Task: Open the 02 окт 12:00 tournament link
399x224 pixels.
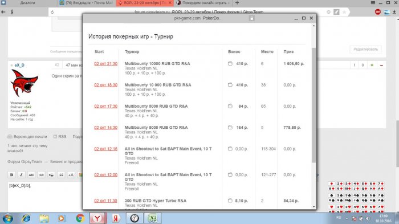Action: point(106,175)
